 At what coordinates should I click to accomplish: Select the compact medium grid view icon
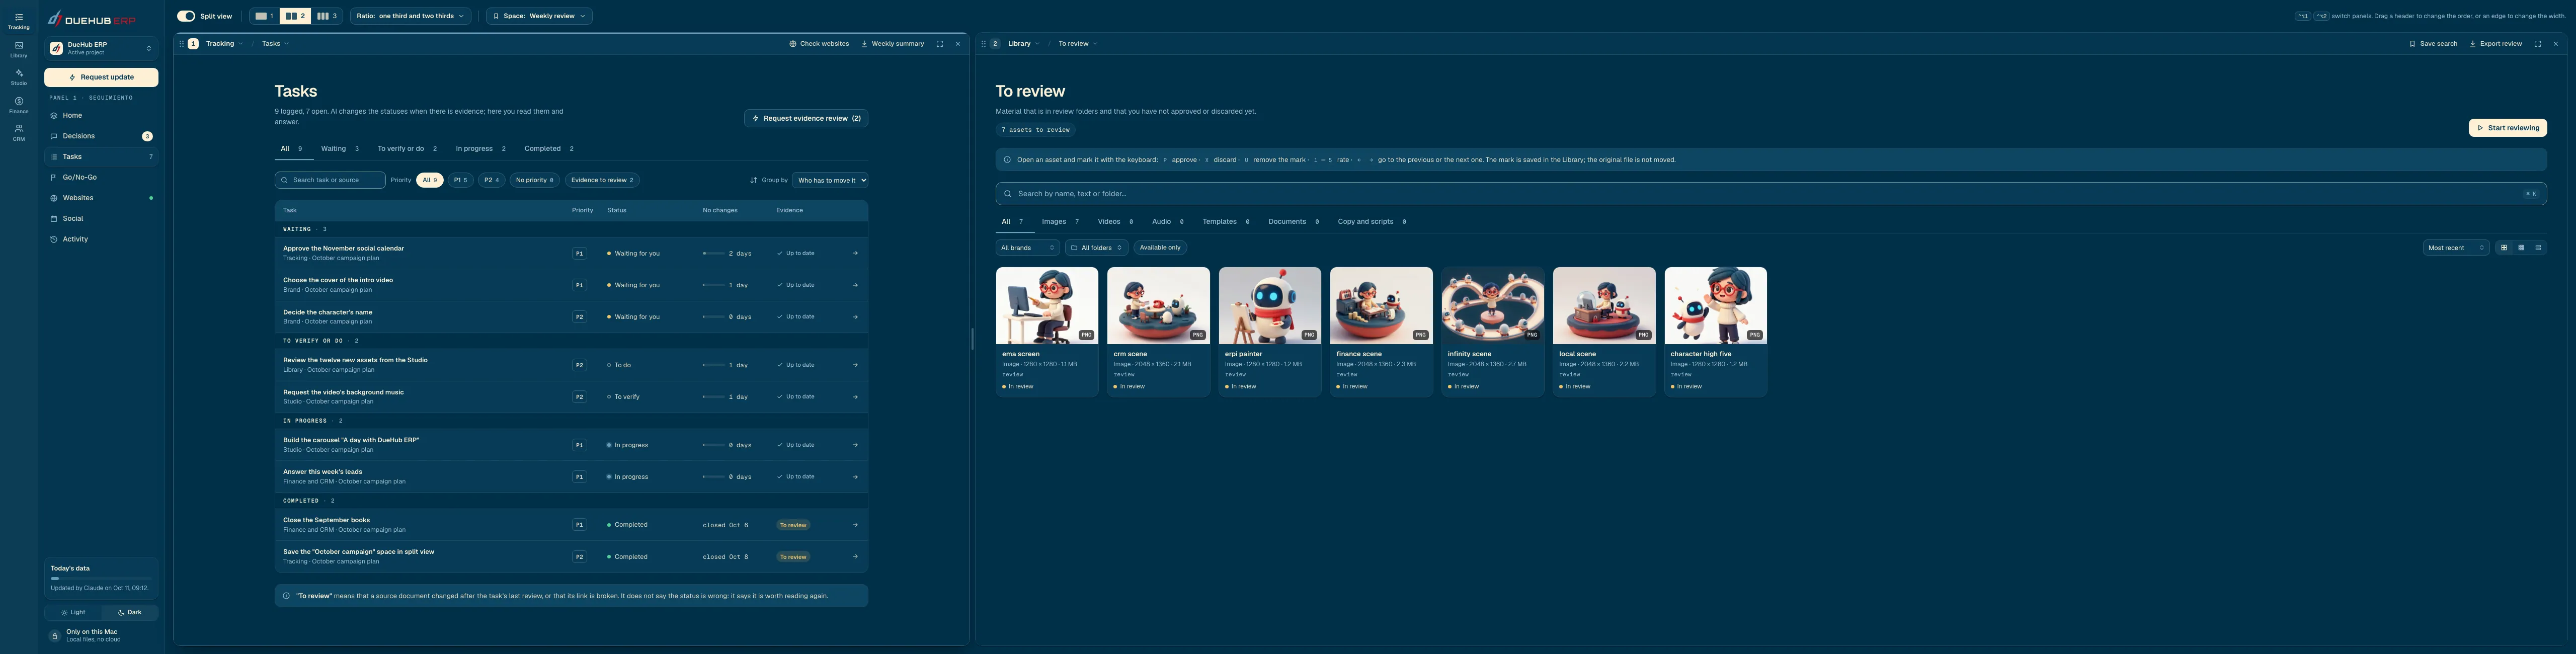[x=2521, y=248]
